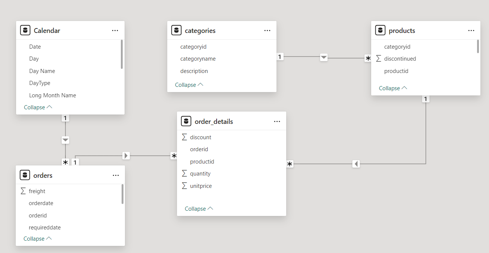
Task: Collapse the categories table card
Action: (189, 85)
